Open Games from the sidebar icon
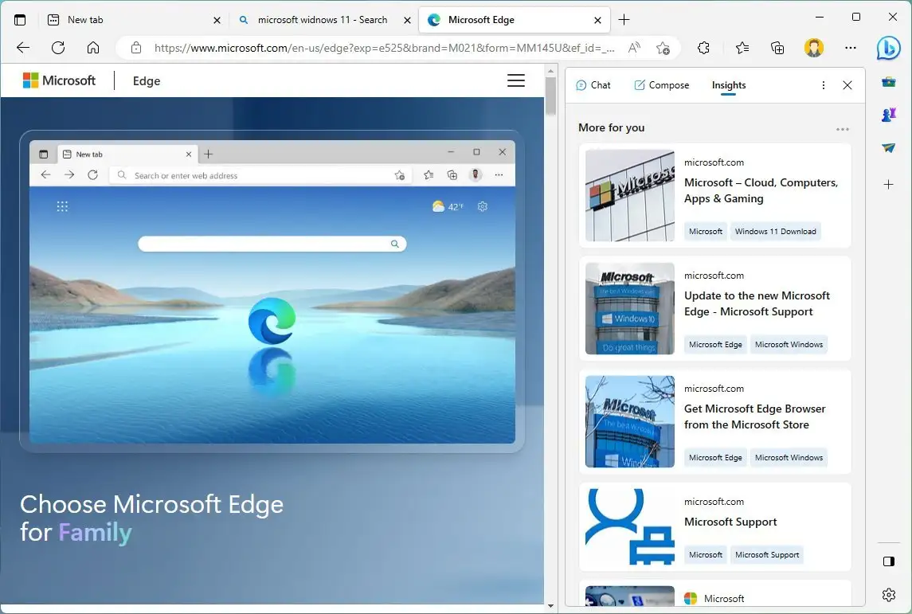This screenshot has width=912, height=614. (x=887, y=114)
